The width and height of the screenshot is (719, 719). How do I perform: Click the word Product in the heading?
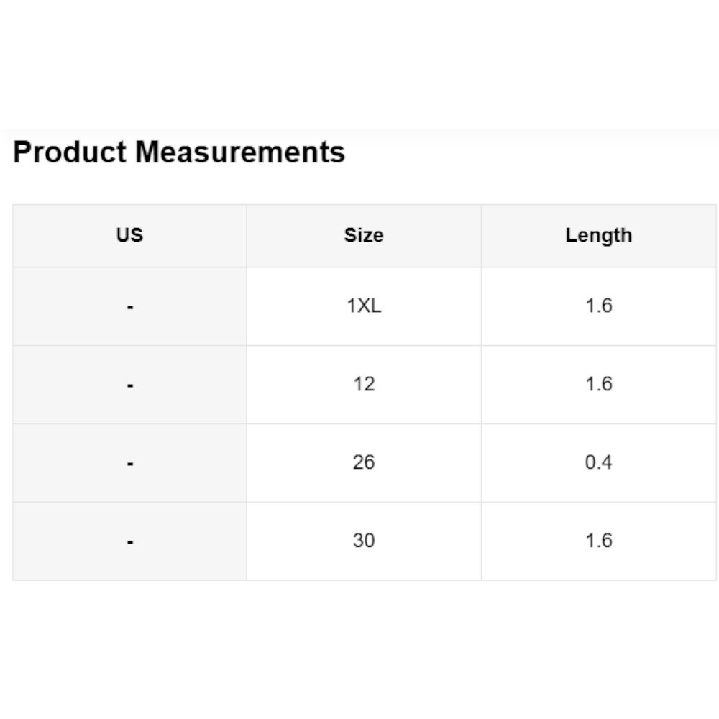click(70, 152)
